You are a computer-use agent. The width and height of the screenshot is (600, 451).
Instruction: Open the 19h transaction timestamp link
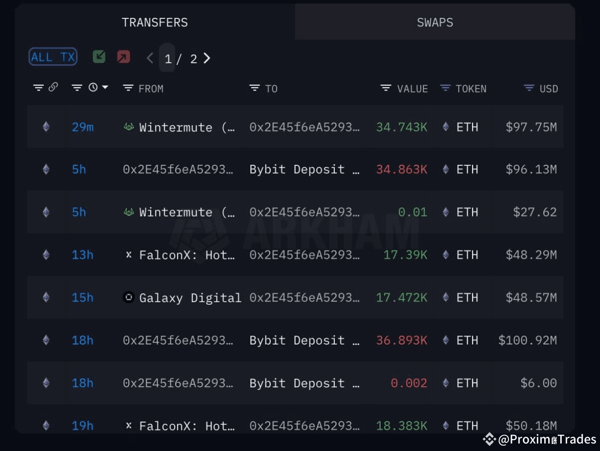coord(83,426)
